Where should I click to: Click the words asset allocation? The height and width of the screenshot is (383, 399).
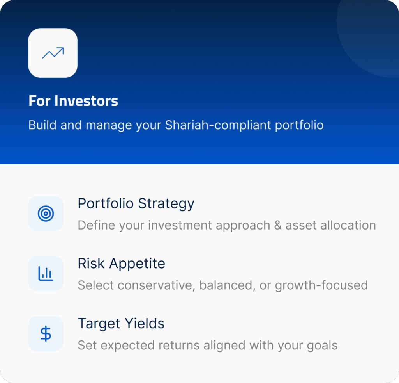(330, 225)
